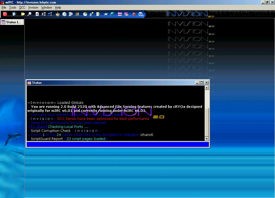Image resolution: width=275 pixels, height=198 pixels.
Task: Open the DCC menu
Action: click(22, 7)
